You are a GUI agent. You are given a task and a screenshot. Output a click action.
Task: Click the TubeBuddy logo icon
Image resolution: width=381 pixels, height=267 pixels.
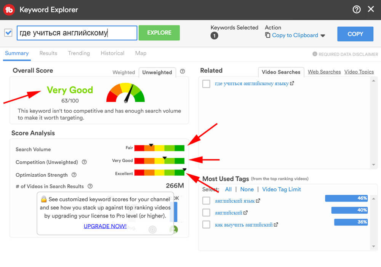9,10
